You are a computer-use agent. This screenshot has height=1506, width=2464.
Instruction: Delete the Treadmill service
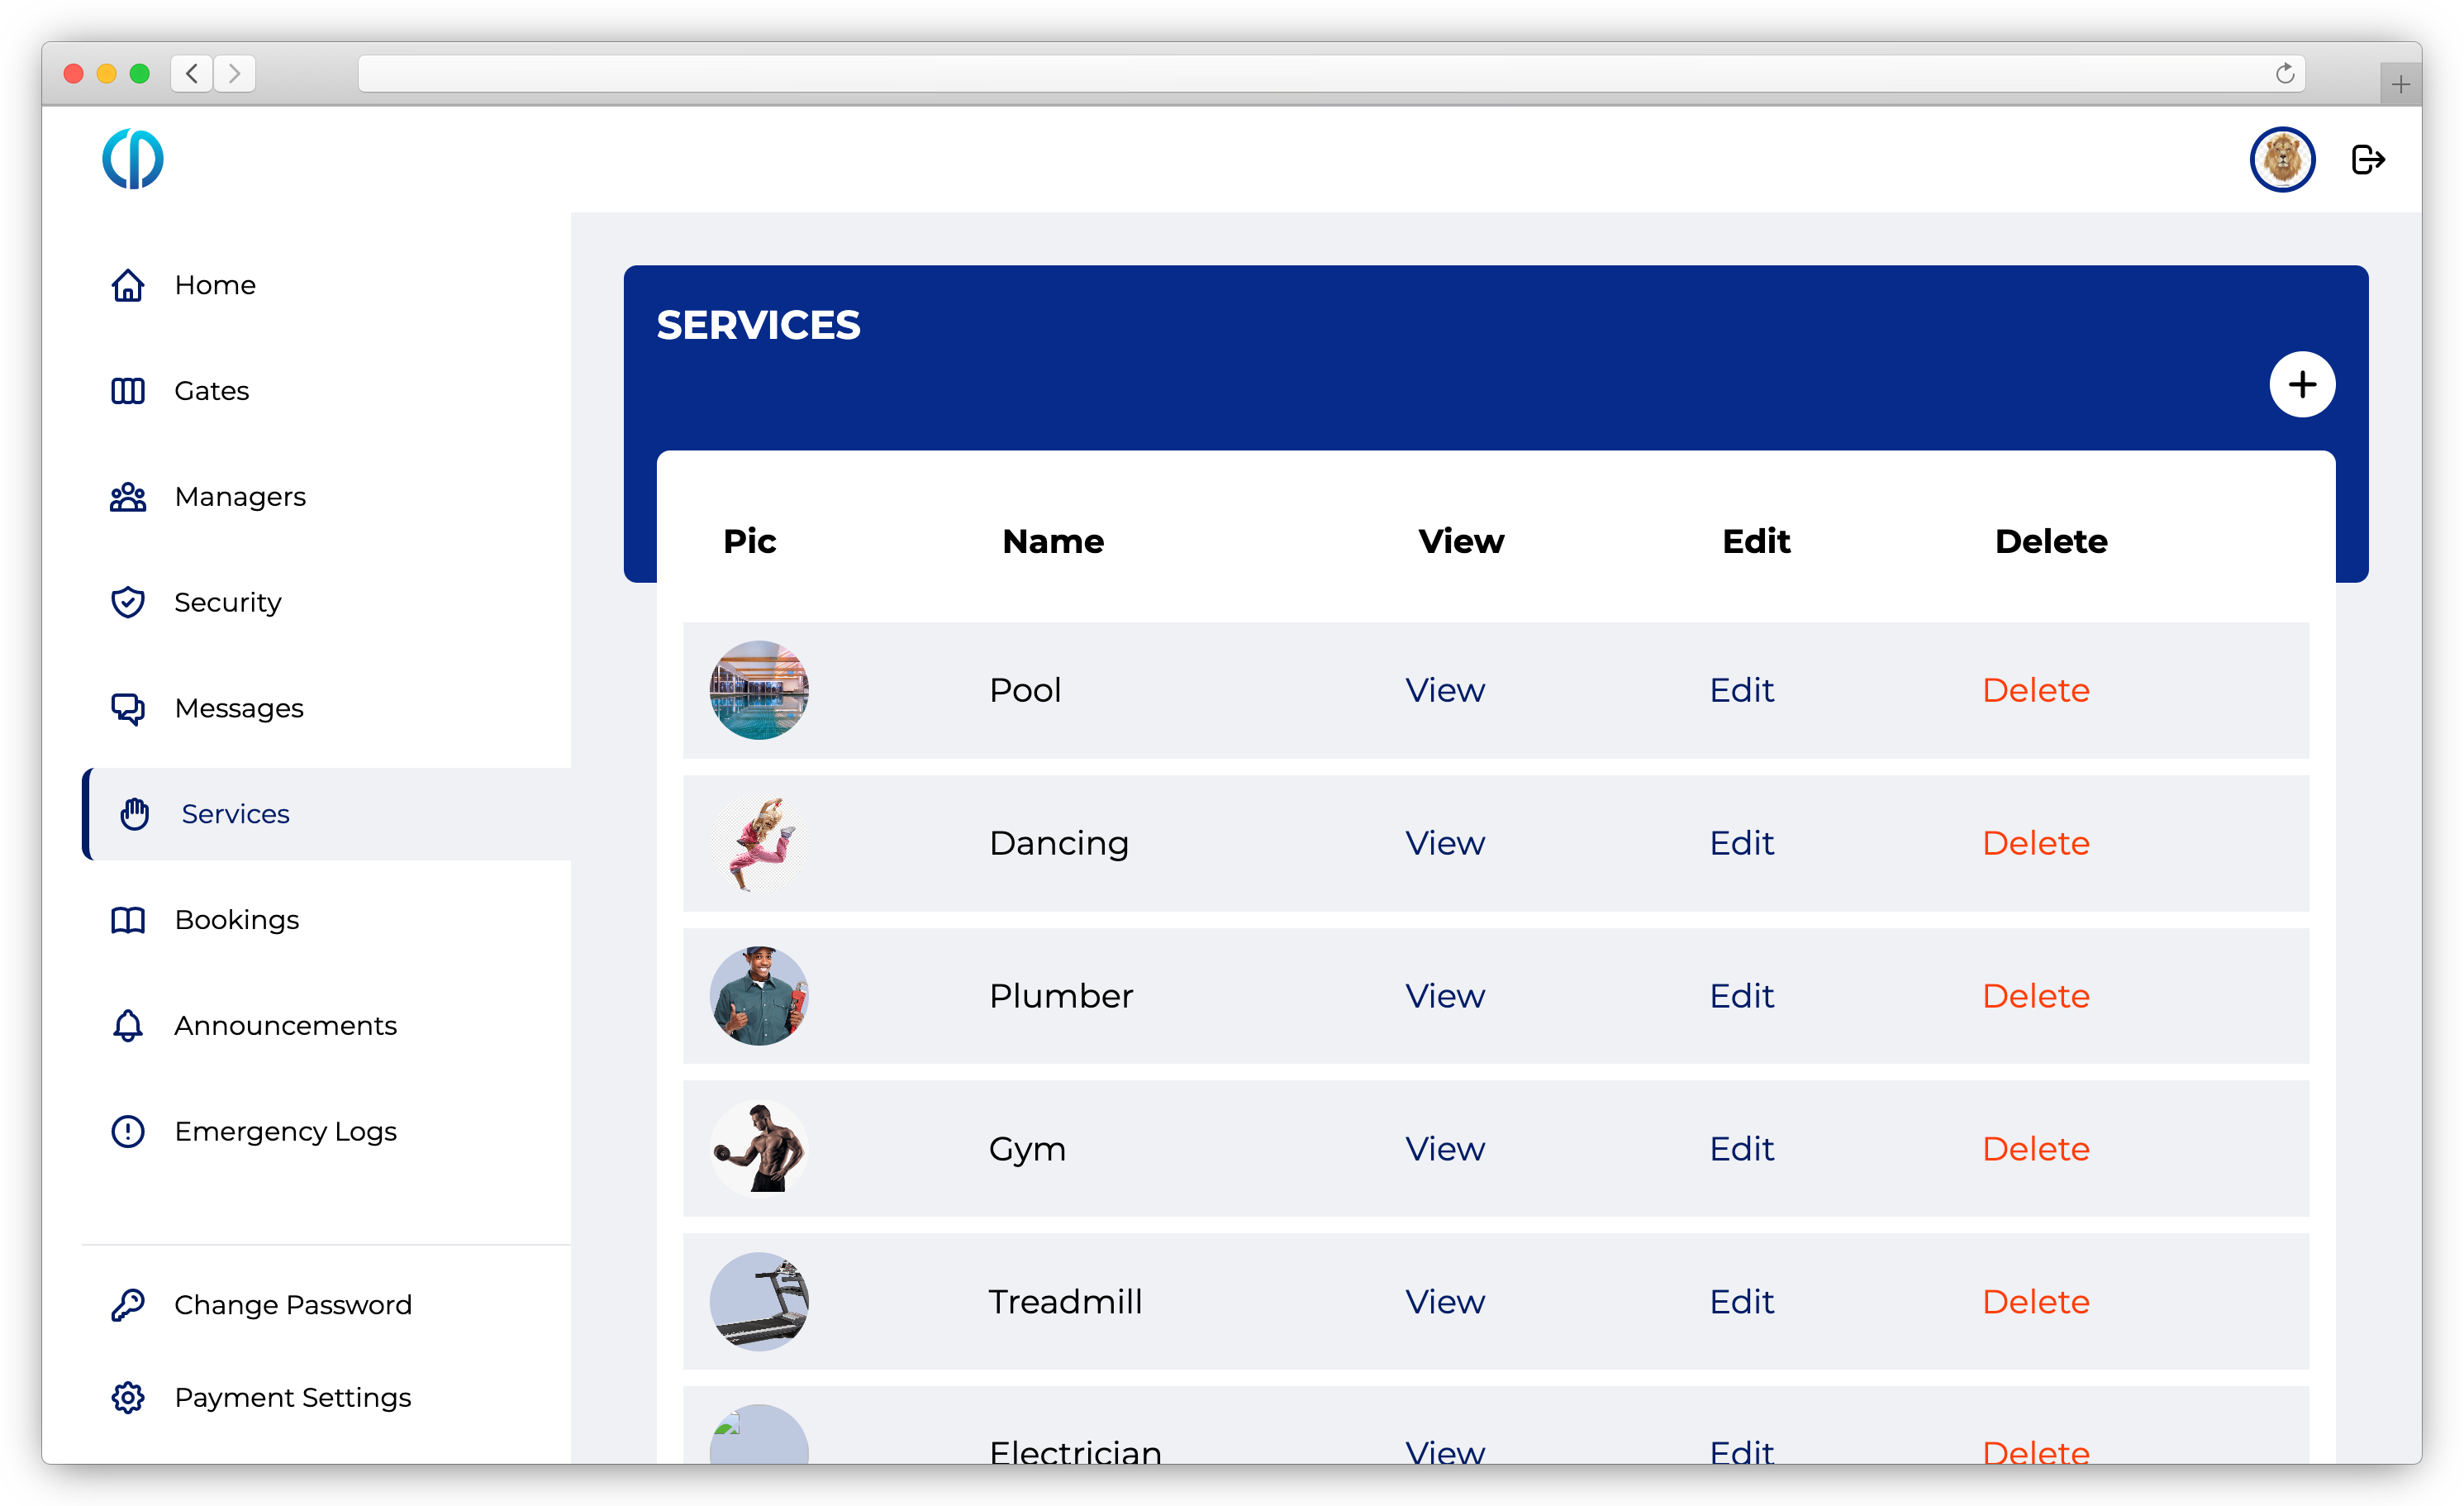pos(2035,1302)
